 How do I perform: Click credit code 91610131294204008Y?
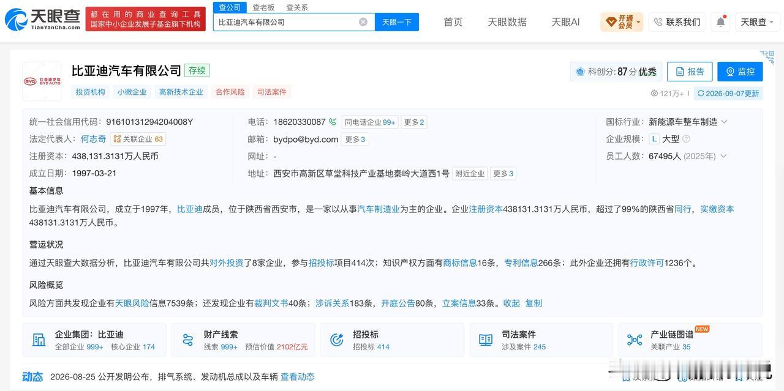[149, 122]
